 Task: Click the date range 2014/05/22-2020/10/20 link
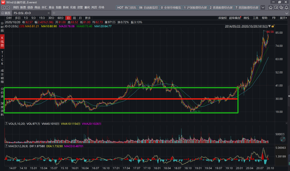click(246, 26)
